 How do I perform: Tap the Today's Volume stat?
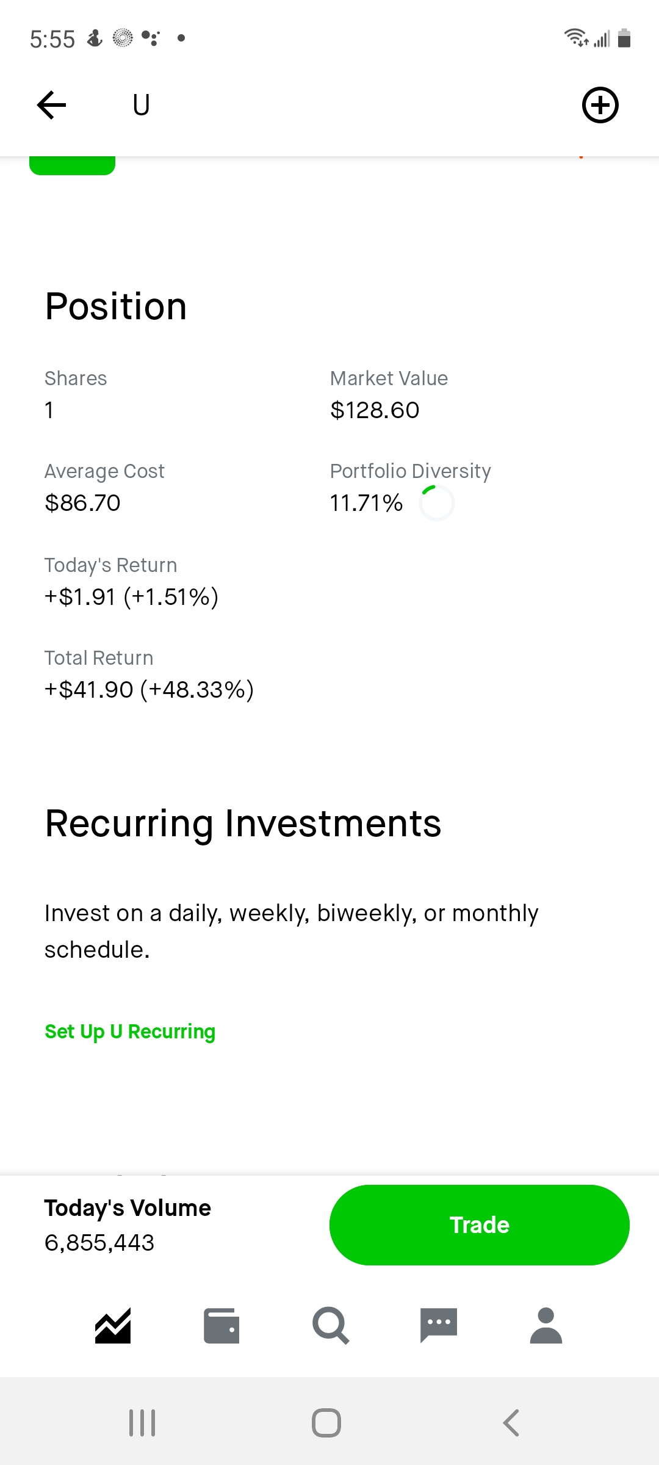pos(128,1225)
